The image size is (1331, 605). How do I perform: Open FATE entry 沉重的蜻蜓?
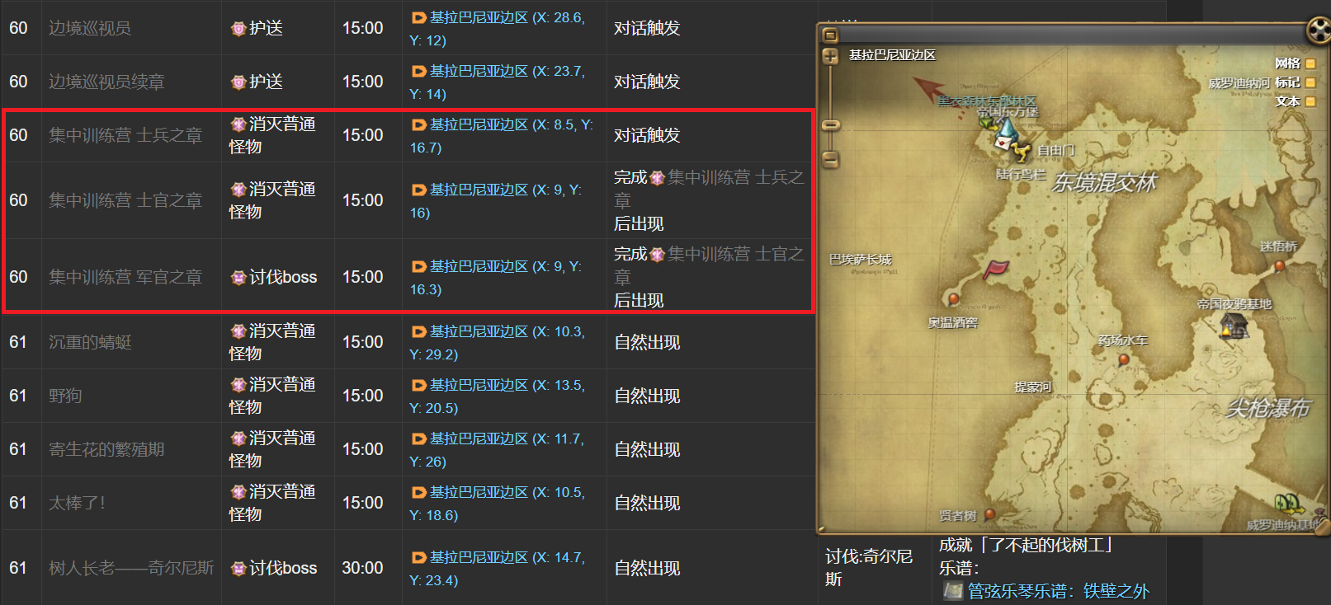click(90, 342)
